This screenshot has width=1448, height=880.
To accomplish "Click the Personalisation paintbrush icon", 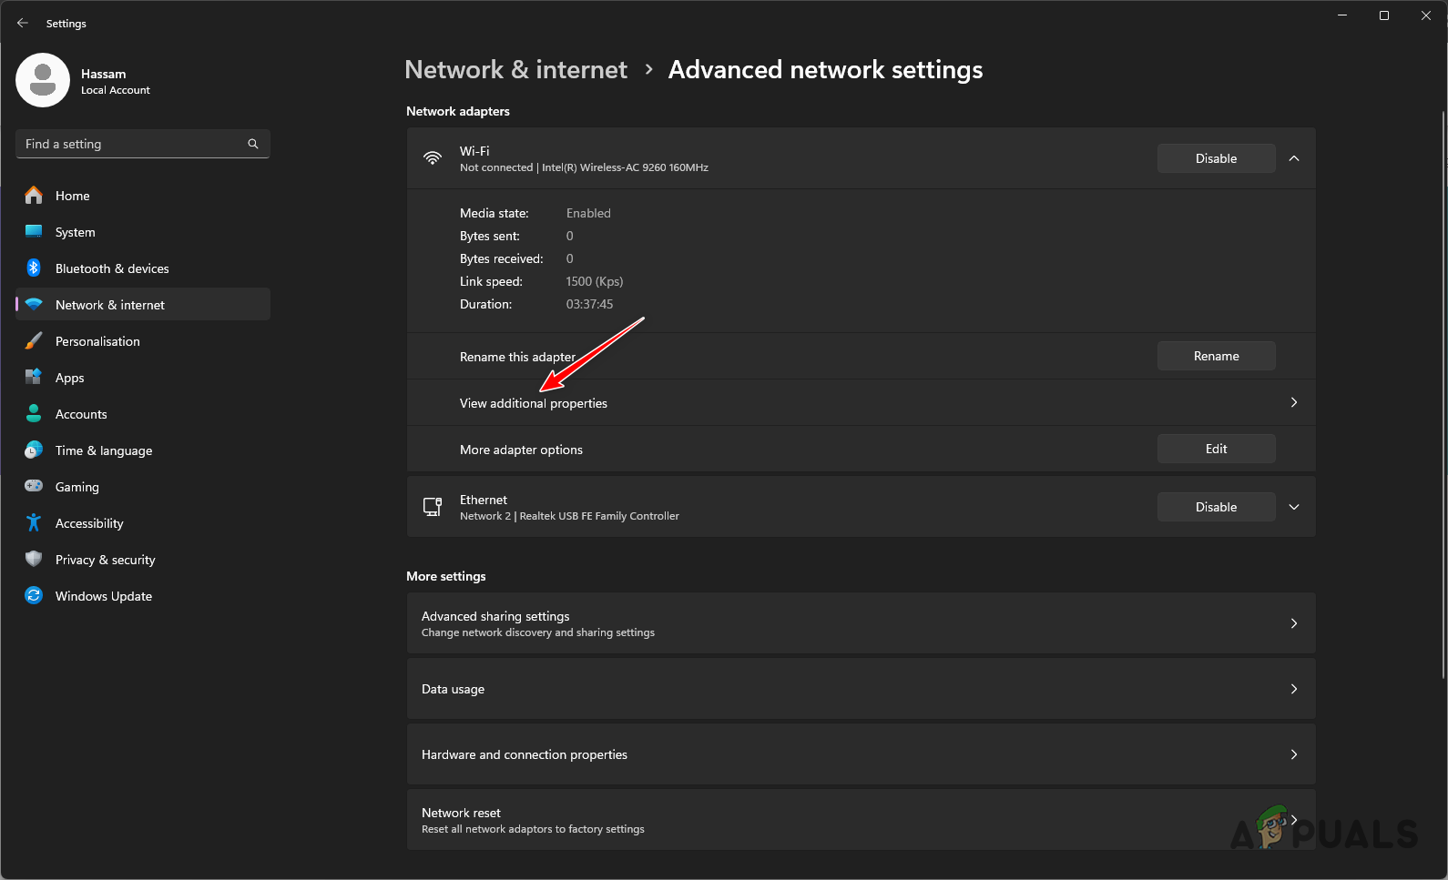I will click(34, 341).
